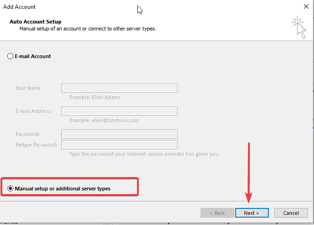The height and width of the screenshot is (225, 314).
Task: Click the 'Example: ellen@contoso.com' hint text
Action: tap(104, 120)
